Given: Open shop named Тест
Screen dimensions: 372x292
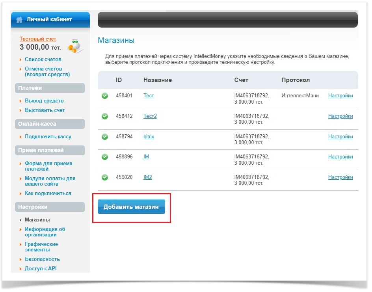Looking at the screenshot, I should pyautogui.click(x=149, y=96).
